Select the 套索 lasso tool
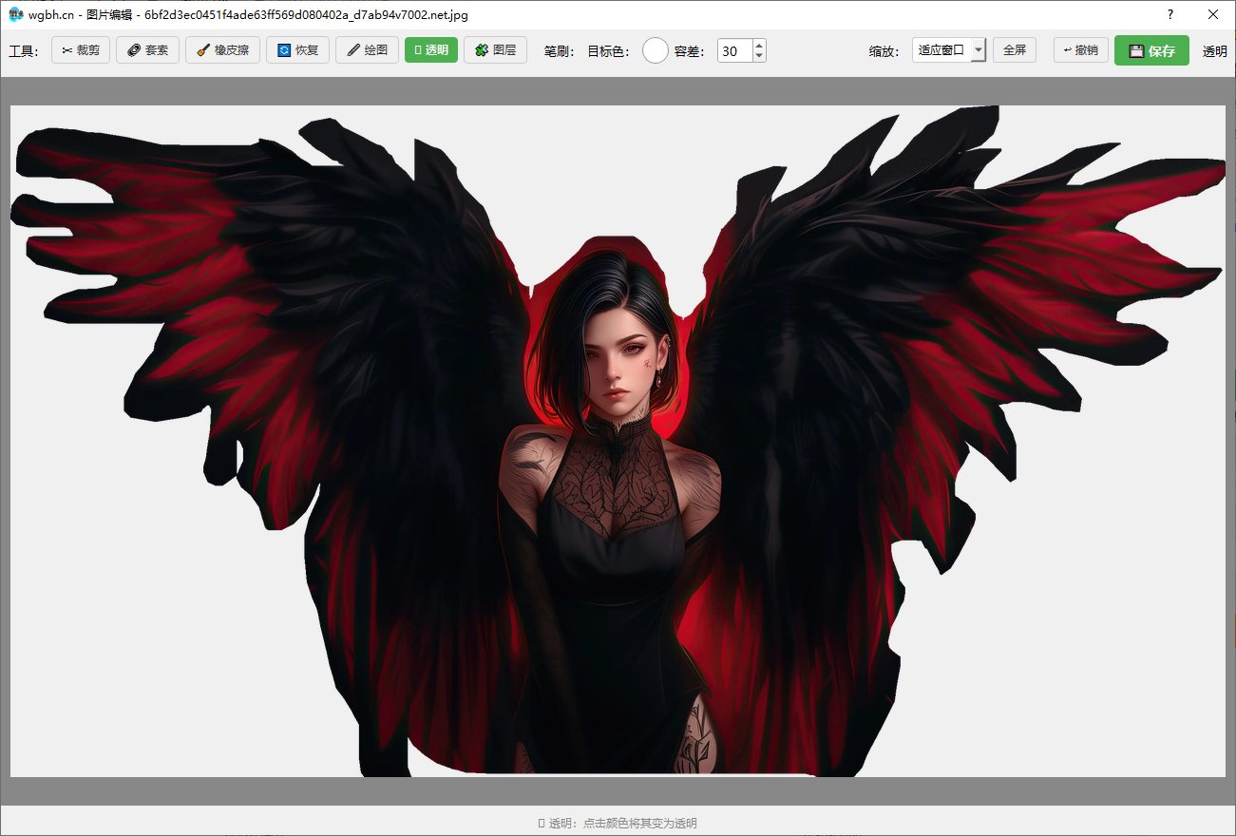 tap(147, 50)
